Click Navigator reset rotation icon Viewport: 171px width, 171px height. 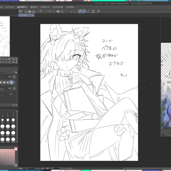pos(9,62)
